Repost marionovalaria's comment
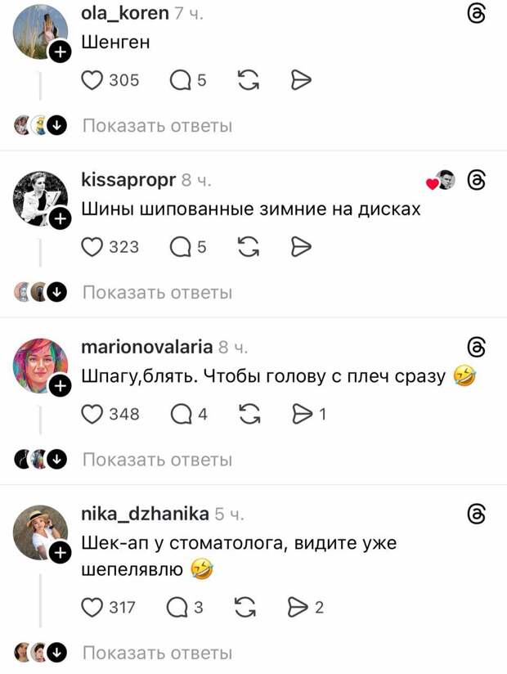 click(x=249, y=414)
